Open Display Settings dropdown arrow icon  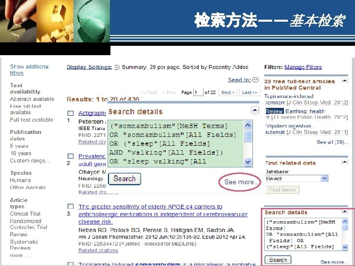tap(116, 67)
